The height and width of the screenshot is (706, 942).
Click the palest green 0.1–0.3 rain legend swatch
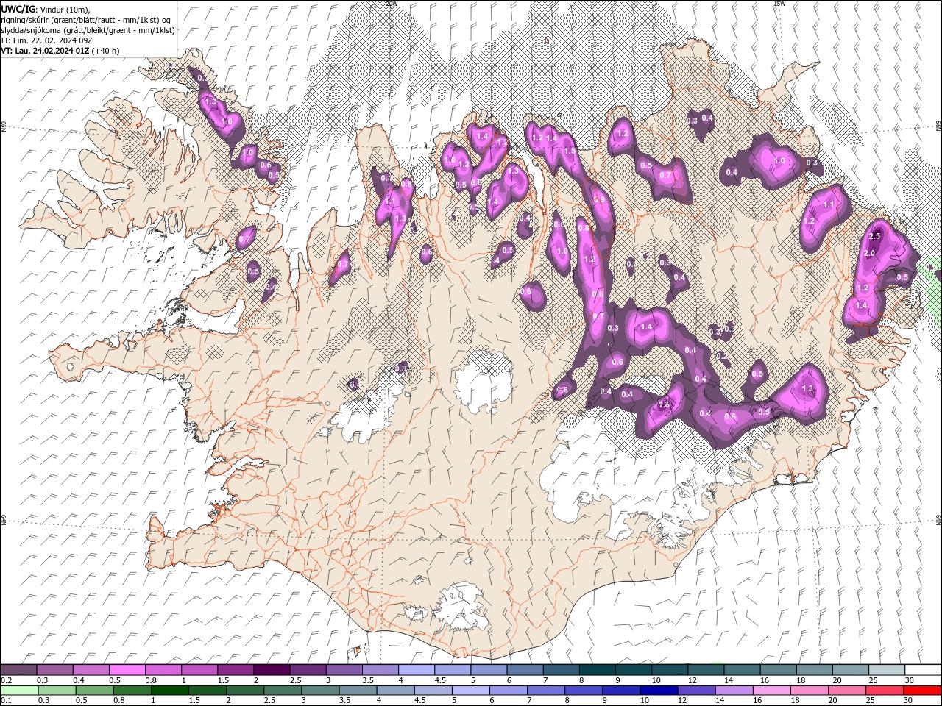[18, 690]
